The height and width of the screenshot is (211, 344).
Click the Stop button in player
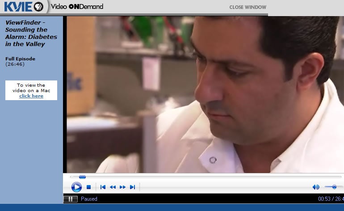coord(88,187)
